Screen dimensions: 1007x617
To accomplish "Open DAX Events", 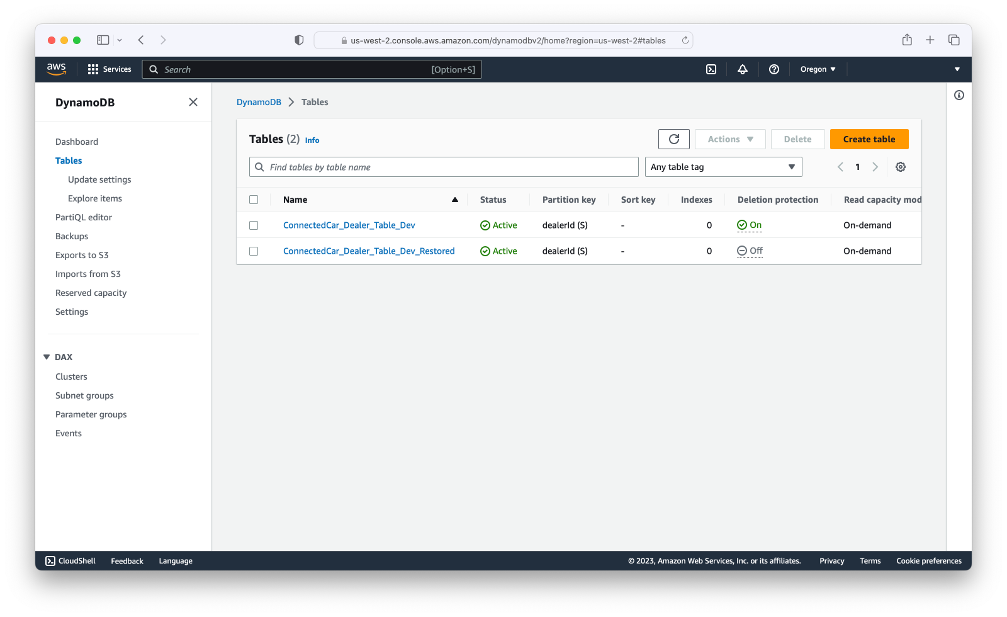I will [69, 433].
